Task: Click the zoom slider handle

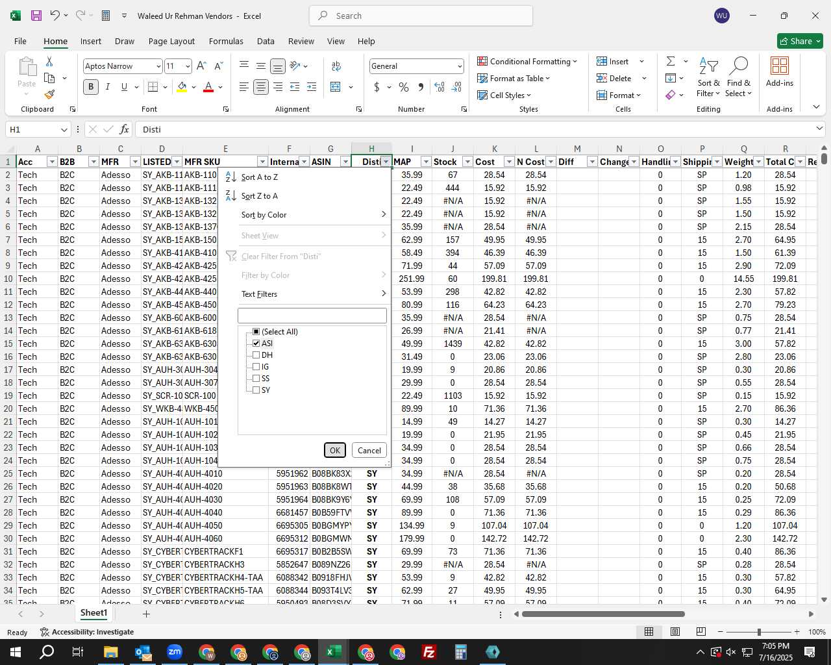Action: (759, 632)
